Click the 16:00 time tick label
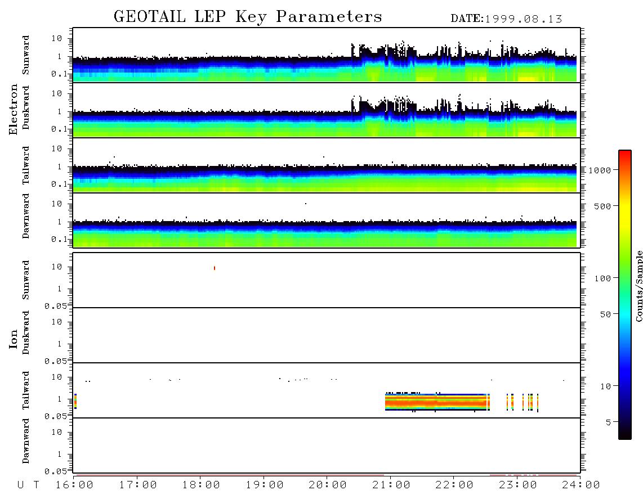Viewport: 643px width, 495px height. click(74, 485)
